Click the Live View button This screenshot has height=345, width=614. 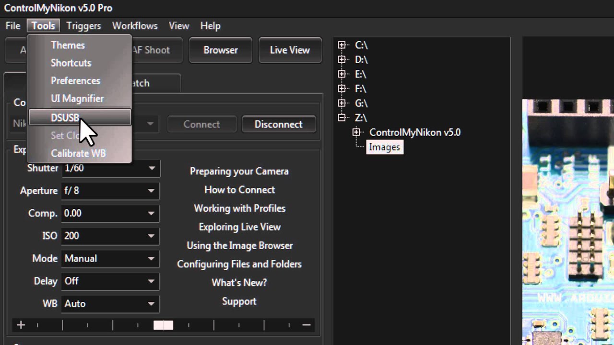290,50
